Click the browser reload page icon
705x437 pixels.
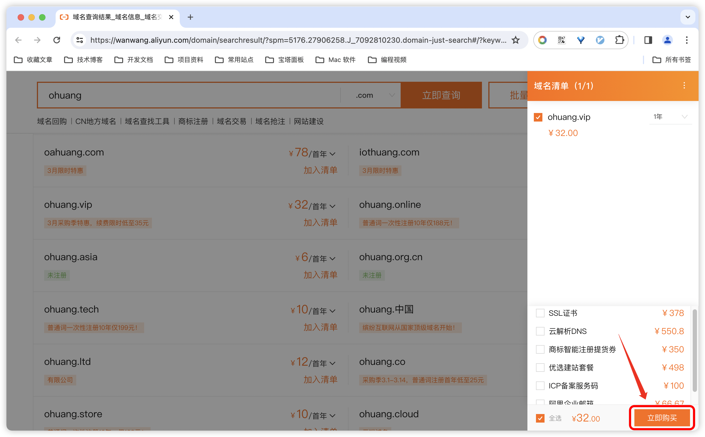coord(57,40)
